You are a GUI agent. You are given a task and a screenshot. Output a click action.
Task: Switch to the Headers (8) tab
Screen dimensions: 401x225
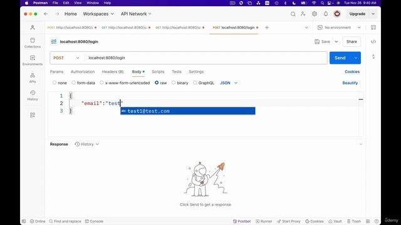pyautogui.click(x=113, y=72)
